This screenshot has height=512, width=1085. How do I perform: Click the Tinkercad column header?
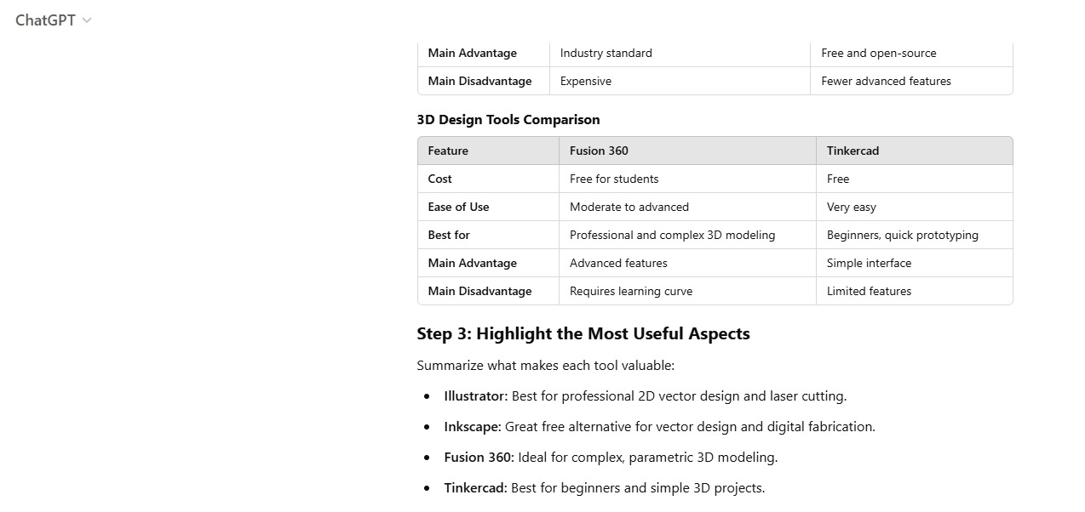click(x=852, y=151)
